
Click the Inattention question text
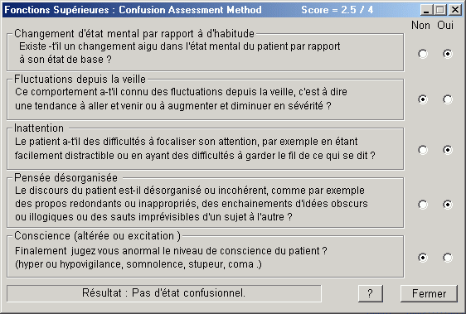tap(195, 148)
